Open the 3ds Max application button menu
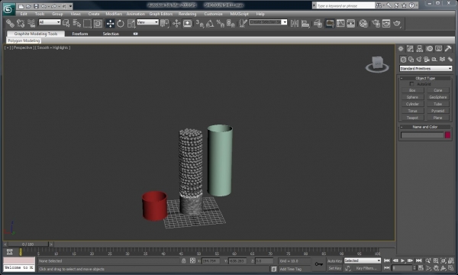The width and height of the screenshot is (458, 275). pyautogui.click(x=8, y=9)
